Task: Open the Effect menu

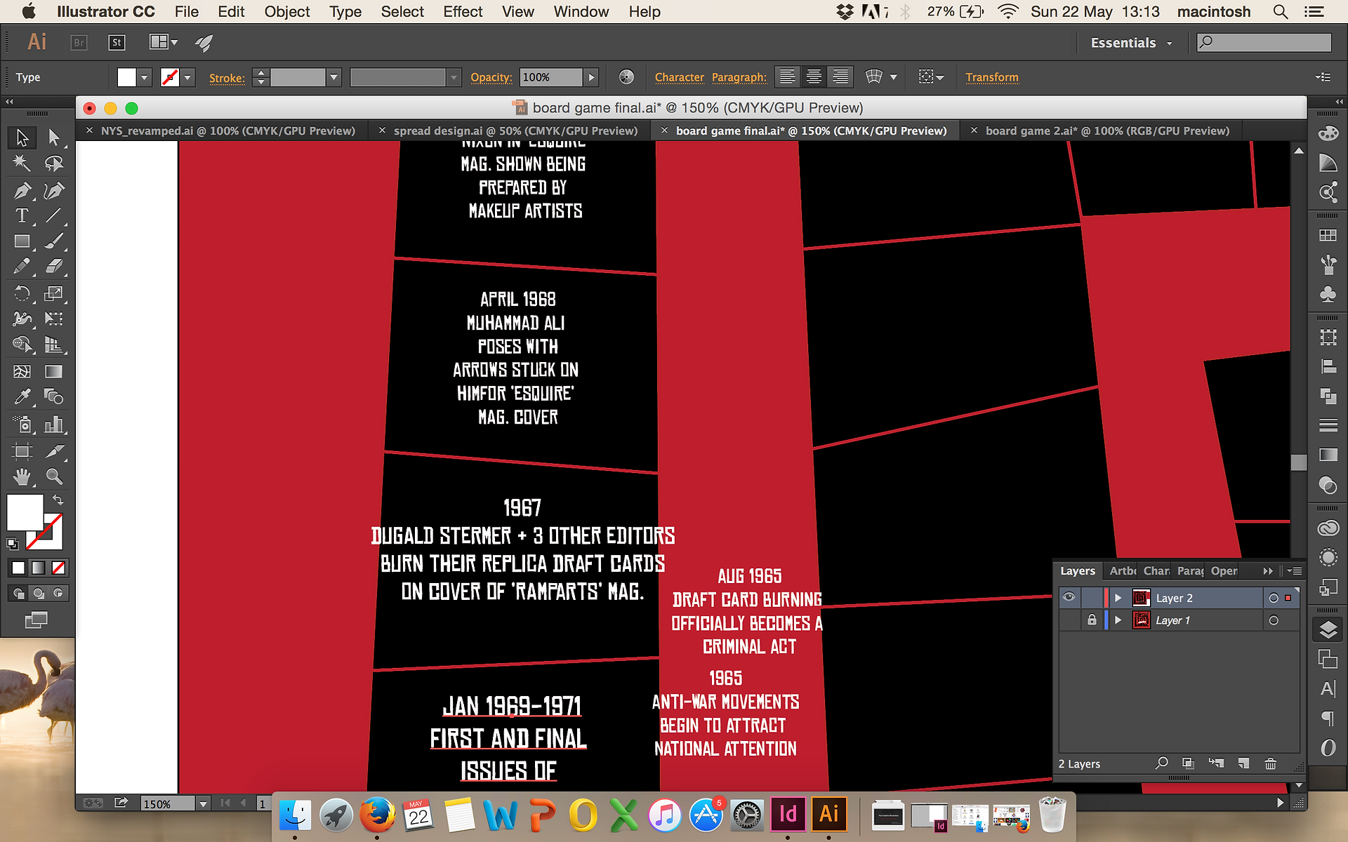Action: pos(463,12)
